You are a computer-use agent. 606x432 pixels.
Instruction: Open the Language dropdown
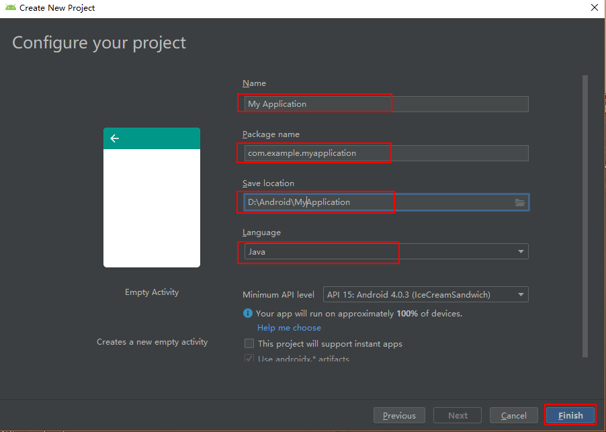click(x=383, y=251)
